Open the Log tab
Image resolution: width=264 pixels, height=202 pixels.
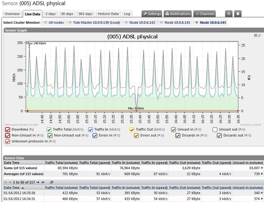tap(127, 14)
